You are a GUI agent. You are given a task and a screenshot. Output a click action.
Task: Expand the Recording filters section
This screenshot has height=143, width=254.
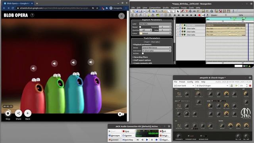(140, 57)
